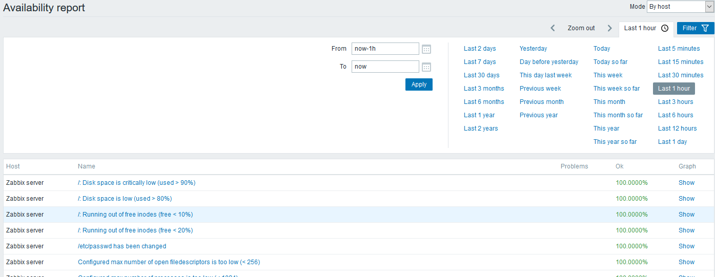Pick the Today so far range
This screenshot has width=715, height=277.
[x=610, y=62]
